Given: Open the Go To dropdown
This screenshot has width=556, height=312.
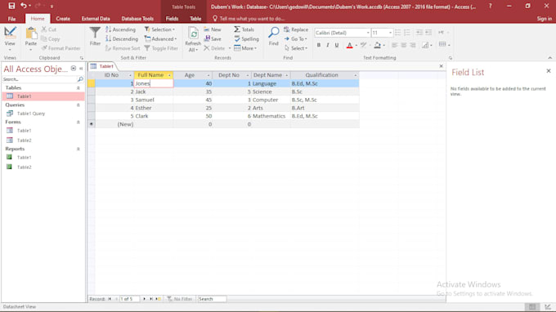Looking at the screenshot, I should pos(296,39).
